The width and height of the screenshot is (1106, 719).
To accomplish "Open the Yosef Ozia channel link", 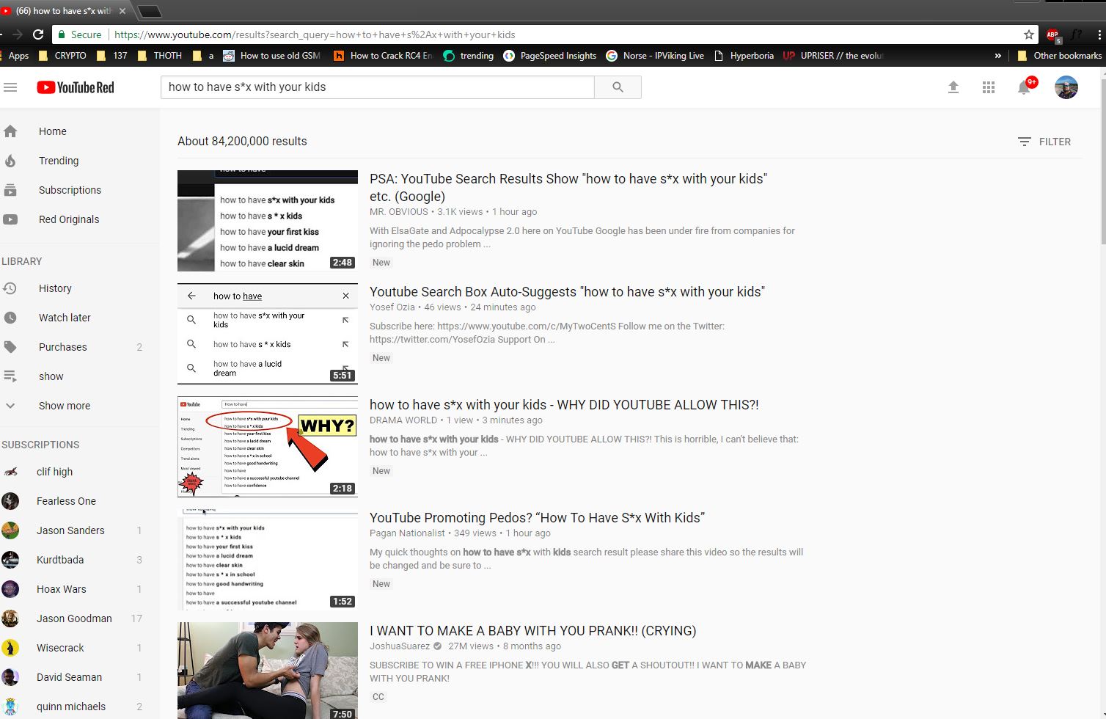I will coord(392,307).
